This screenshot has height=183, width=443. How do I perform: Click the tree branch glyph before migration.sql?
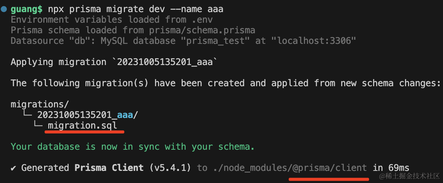pyautogui.click(x=39, y=125)
